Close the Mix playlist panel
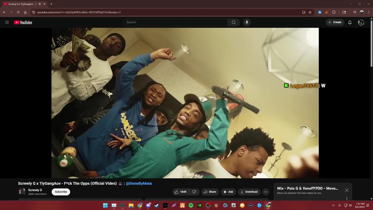Image resolution: width=373 pixels, height=210 pixels. click(347, 190)
